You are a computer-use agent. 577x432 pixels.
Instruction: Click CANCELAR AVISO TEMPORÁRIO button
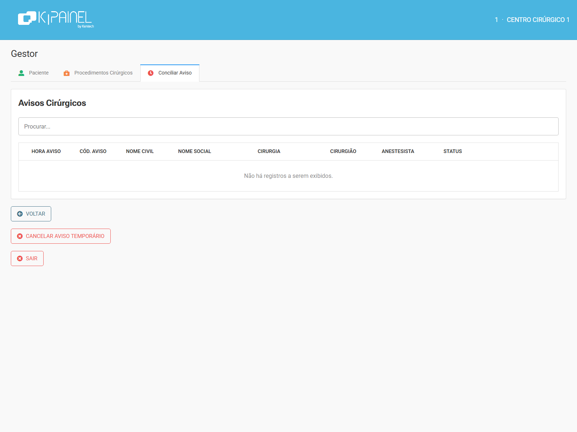point(61,236)
